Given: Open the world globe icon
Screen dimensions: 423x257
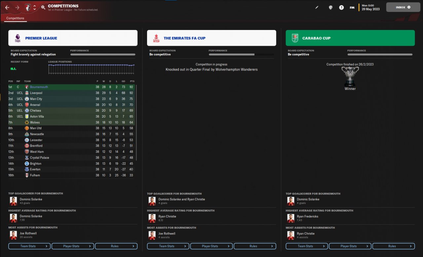Looking at the screenshot, I should point(330,7).
